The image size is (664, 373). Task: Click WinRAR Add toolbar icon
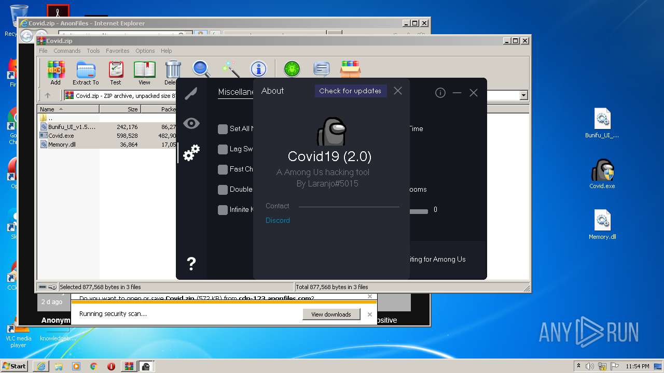pos(56,73)
